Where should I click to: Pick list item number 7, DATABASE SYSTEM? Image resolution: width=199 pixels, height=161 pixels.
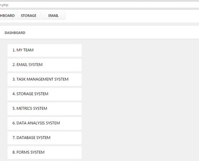[x=45, y=138]
